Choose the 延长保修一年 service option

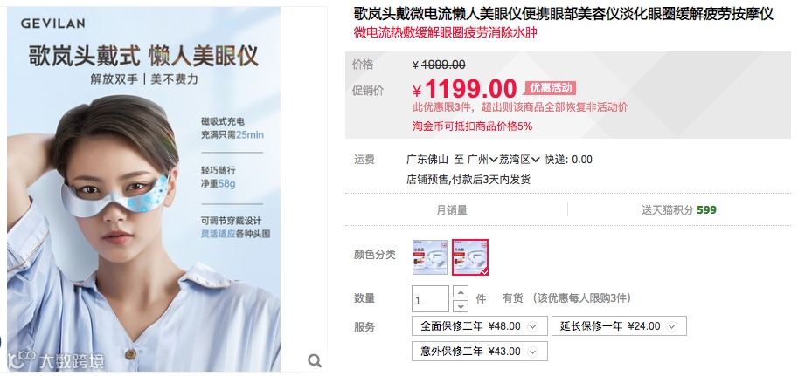point(619,326)
